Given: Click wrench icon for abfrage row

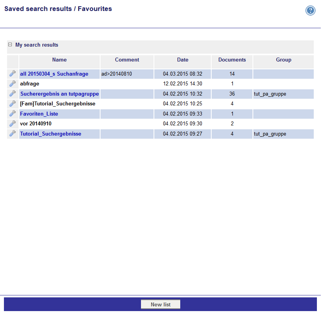Looking at the screenshot, I should (13, 83).
